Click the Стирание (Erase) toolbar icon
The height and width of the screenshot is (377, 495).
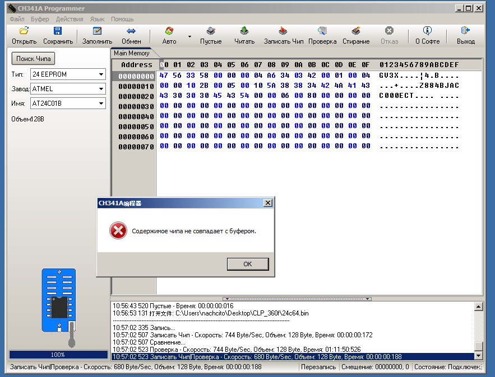click(x=356, y=31)
